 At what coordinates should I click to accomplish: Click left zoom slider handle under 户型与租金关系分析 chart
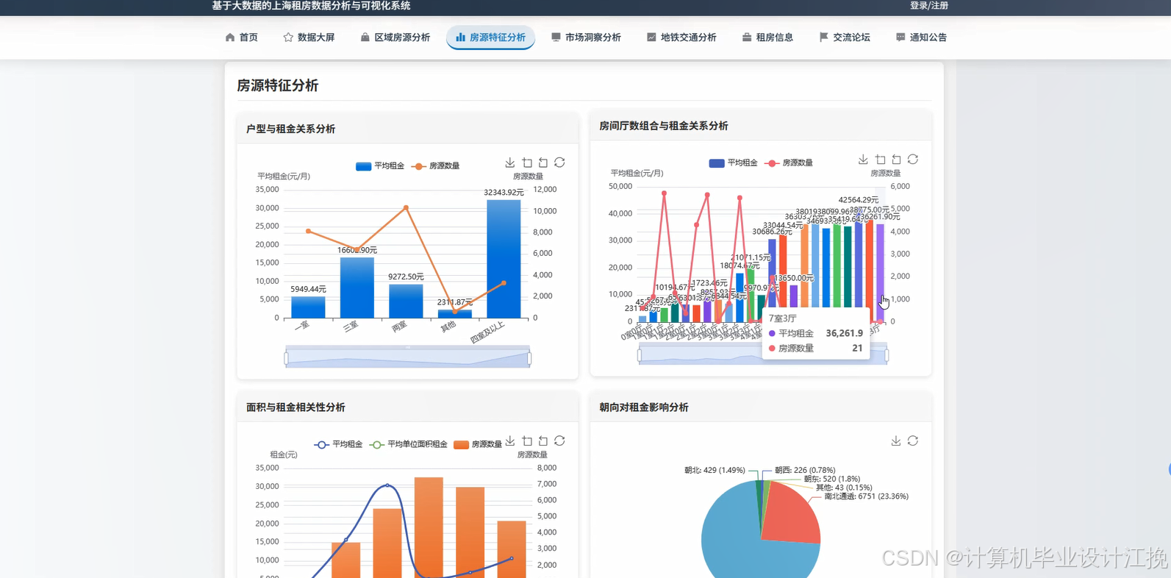[x=286, y=358]
